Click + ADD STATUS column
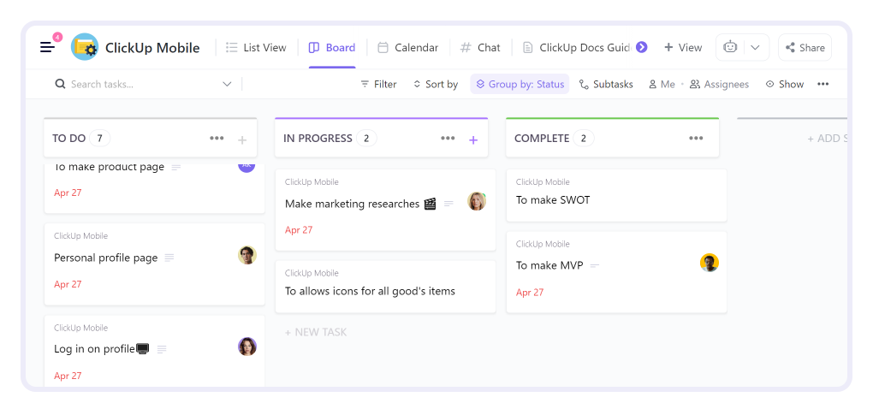This screenshot has height=409, width=873. pos(827,139)
